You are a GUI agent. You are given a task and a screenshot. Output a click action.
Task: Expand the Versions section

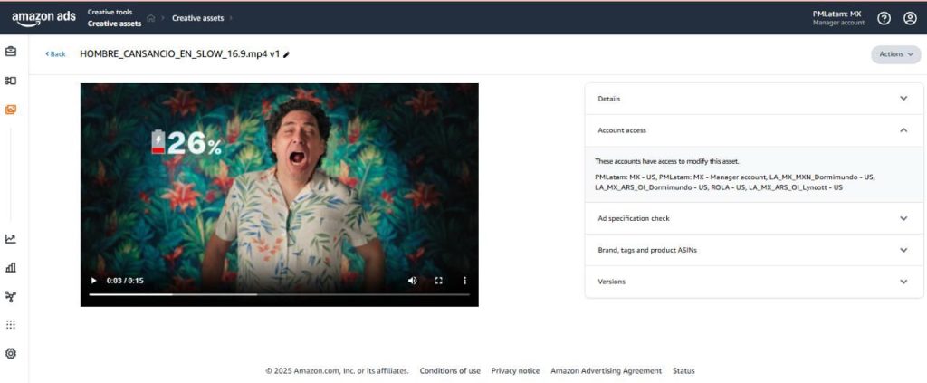(903, 282)
